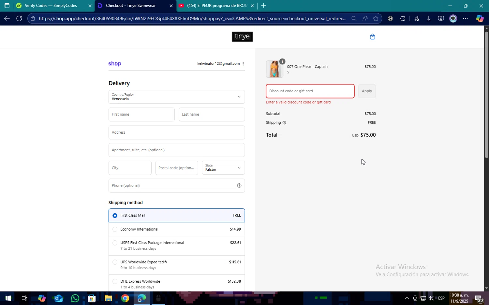Open Task View on the taskbar
The height and width of the screenshot is (305, 489).
[24, 298]
